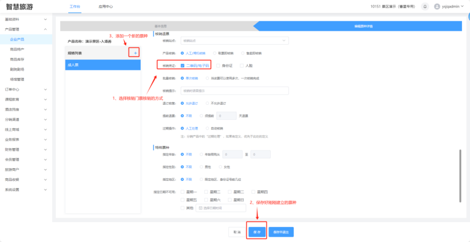Switch to the 应用中心 tab

(x=106, y=6)
